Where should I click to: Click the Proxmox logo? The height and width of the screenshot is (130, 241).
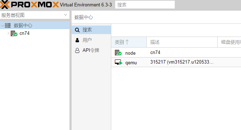(x=29, y=5)
